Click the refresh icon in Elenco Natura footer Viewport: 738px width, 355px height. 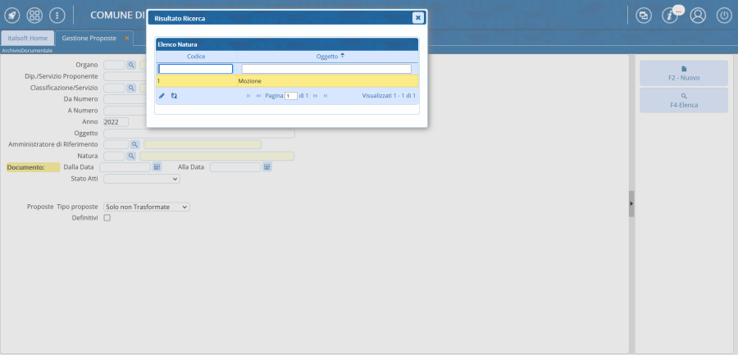tap(174, 96)
